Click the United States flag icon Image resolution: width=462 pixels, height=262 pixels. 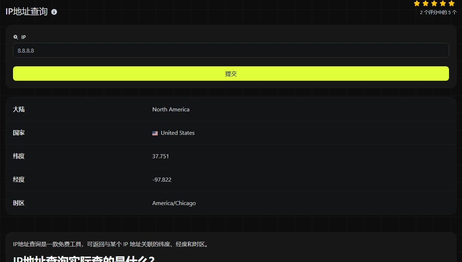tap(155, 133)
